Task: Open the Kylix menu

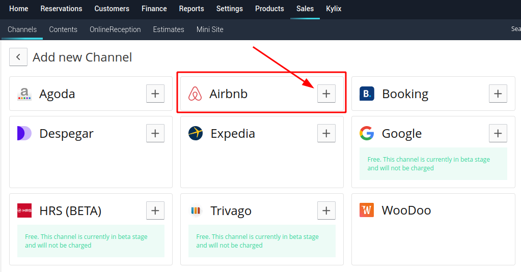Action: (334, 9)
